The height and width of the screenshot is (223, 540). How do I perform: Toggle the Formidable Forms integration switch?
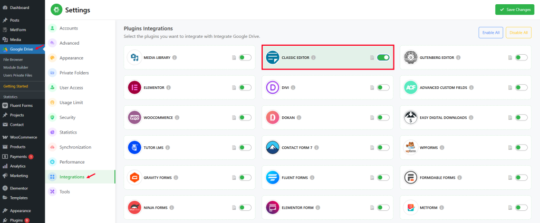coord(522,178)
